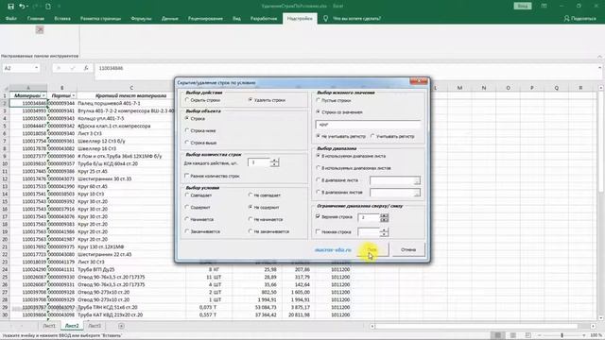Viewport: 605px width, 340px height.
Task: Click the Пуск run button in the dialog
Action: [372, 249]
